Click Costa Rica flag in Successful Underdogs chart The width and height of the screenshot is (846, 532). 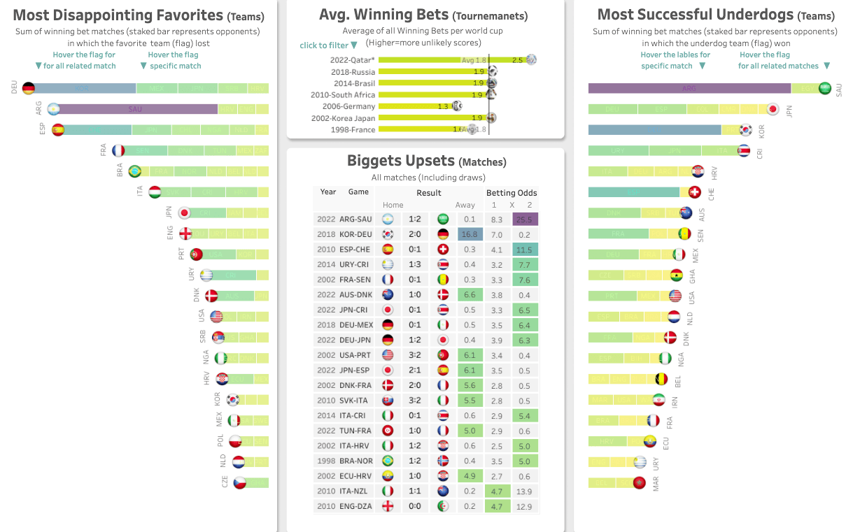point(744,150)
